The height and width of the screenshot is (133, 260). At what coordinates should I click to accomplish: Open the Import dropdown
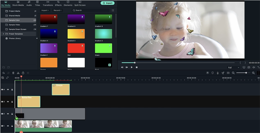pyautogui.click(x=45, y=10)
